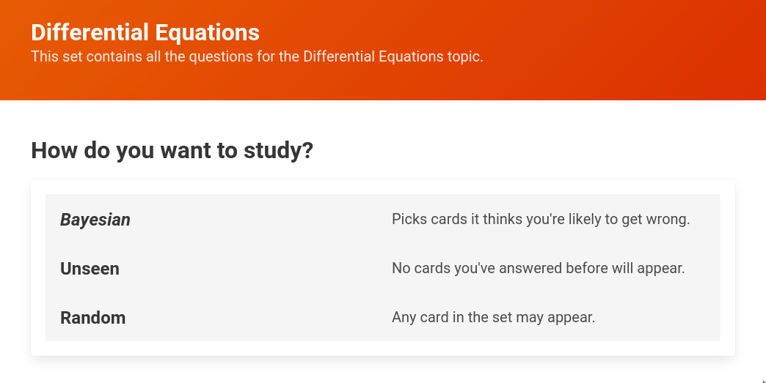The width and height of the screenshot is (766, 383).
Task: Click 'Any card in the set may appear'
Action: coord(493,317)
